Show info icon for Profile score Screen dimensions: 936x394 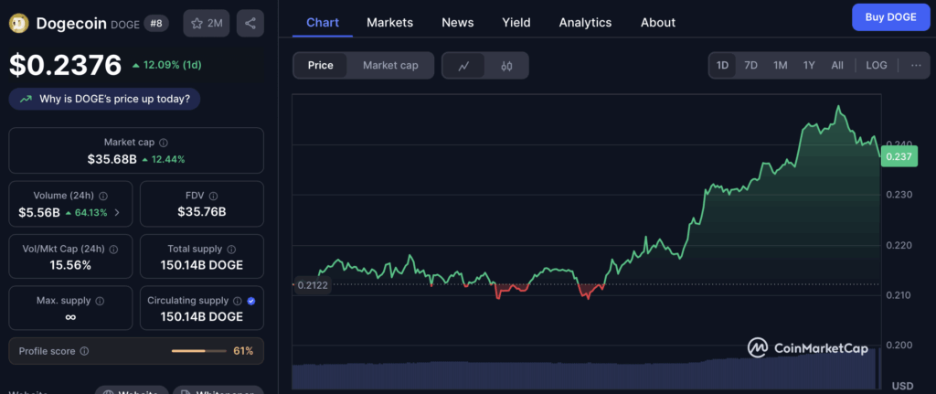(x=84, y=351)
